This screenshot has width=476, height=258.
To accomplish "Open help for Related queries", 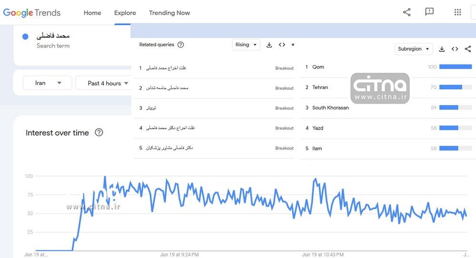I will 180,45.
